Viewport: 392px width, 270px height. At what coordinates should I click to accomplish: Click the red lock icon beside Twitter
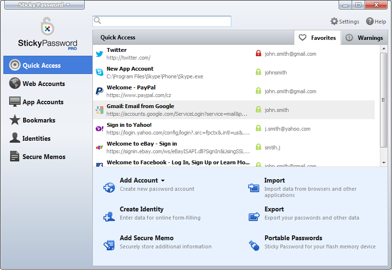point(258,53)
